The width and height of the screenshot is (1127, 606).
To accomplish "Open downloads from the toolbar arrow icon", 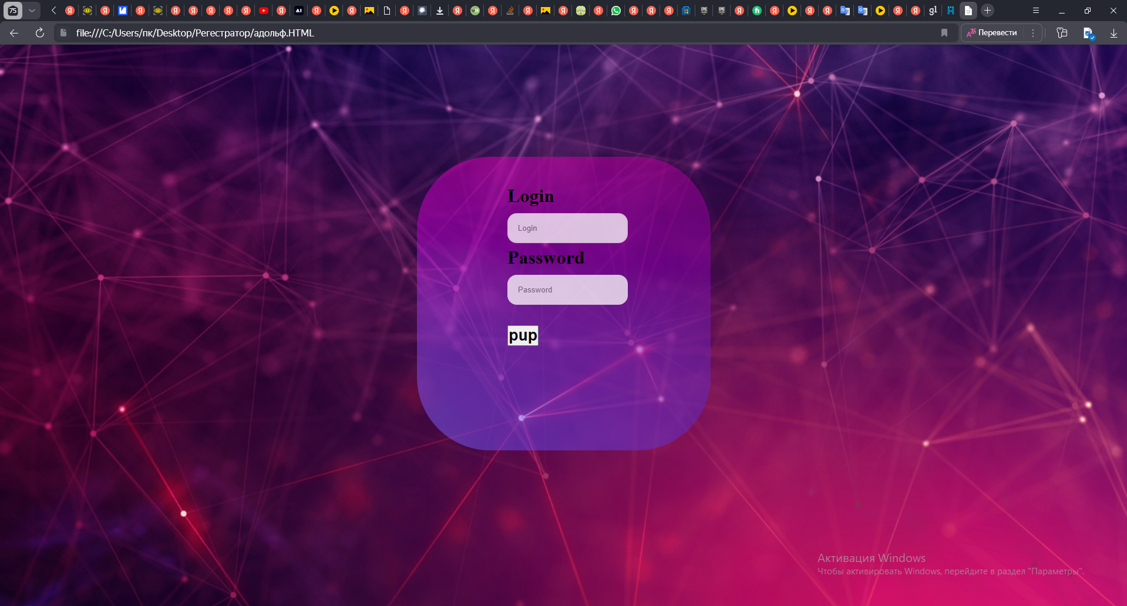I will pos(1113,33).
